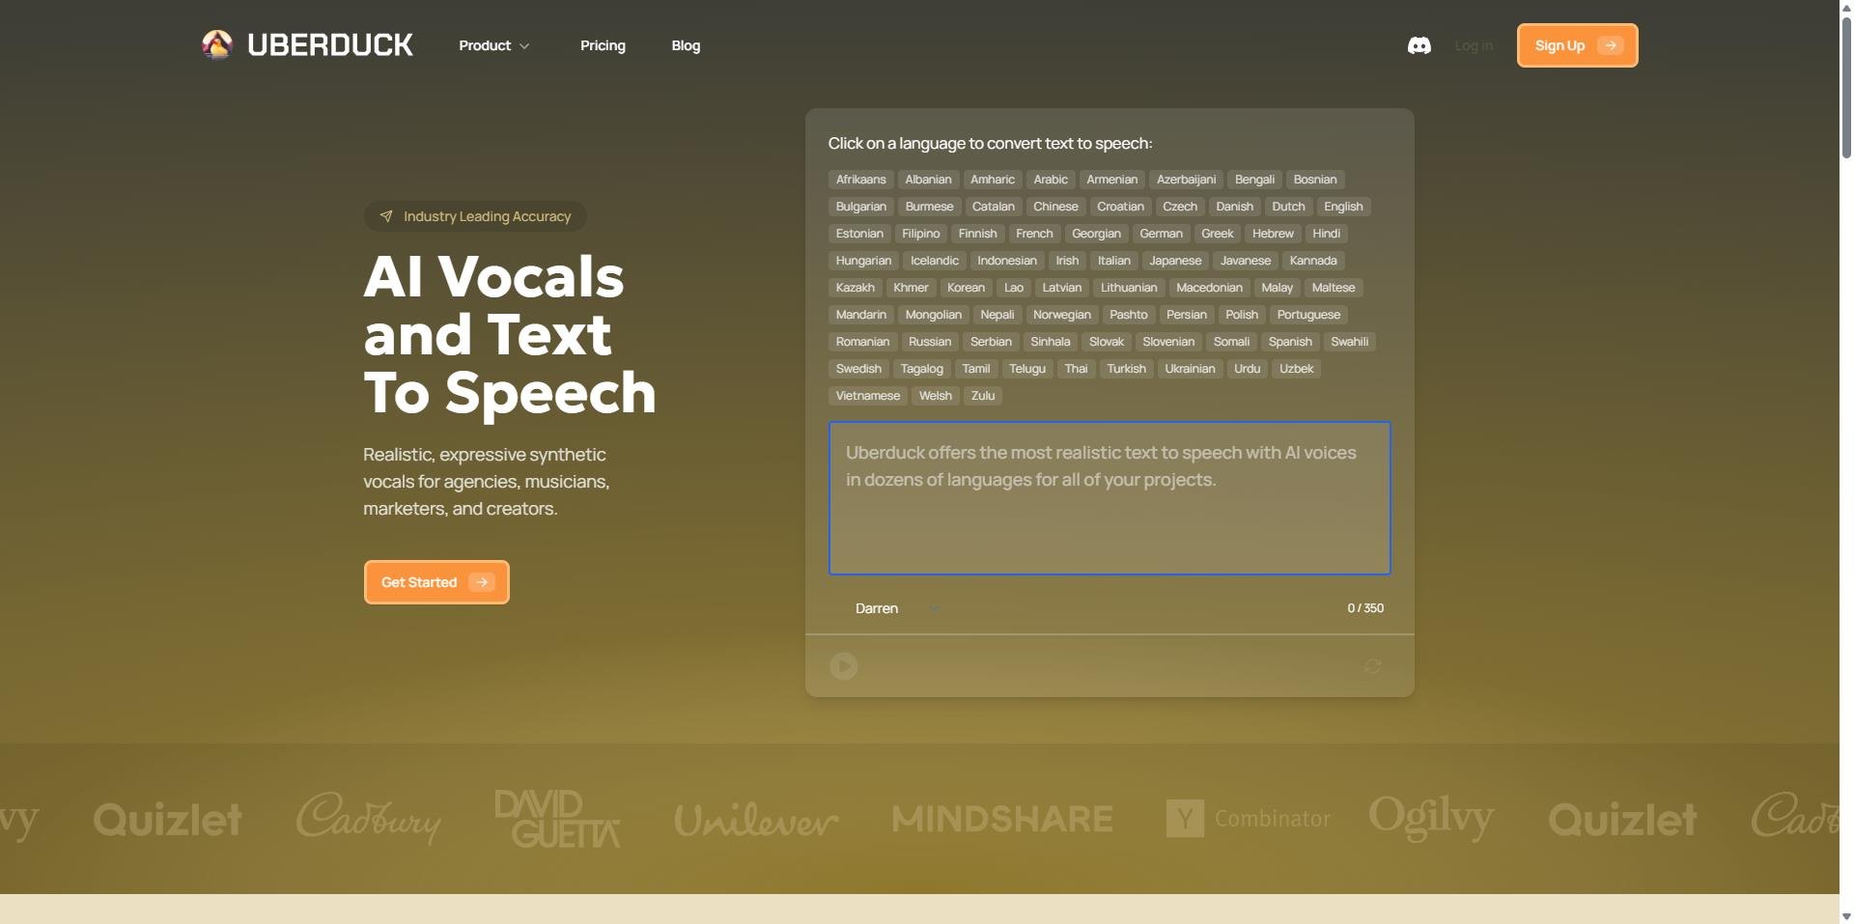Click the MINDSHARE logo
Viewport: 1854px width, 924px height.
tap(1002, 819)
